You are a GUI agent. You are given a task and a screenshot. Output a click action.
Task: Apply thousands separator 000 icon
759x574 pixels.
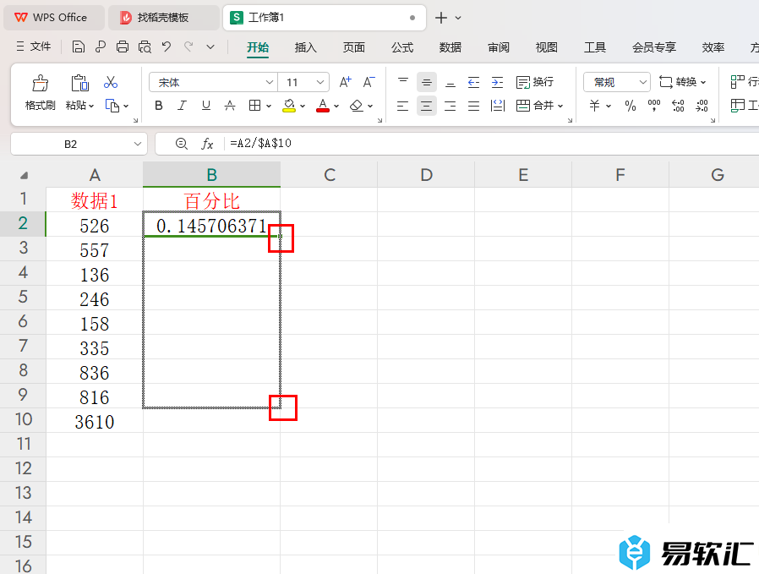pos(654,106)
